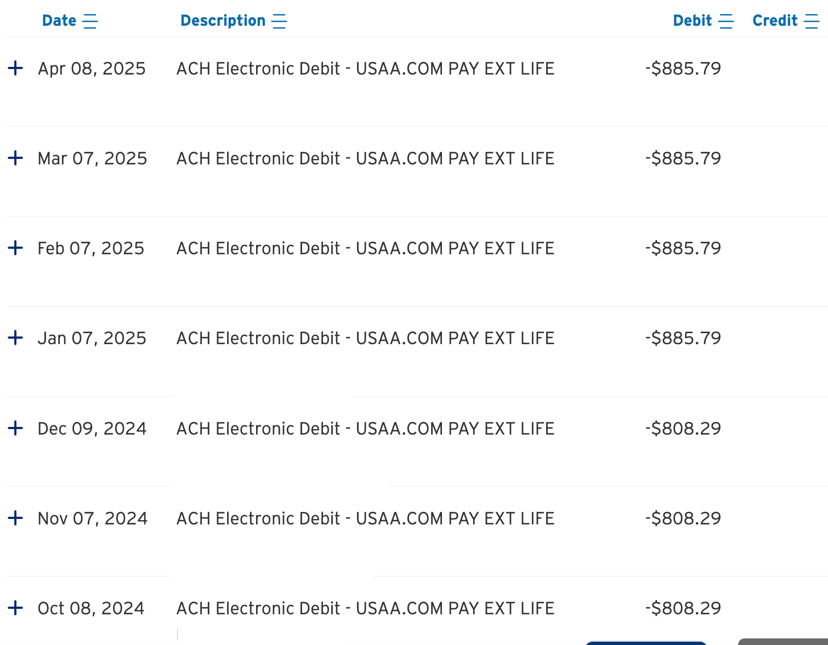Click the Apr 08, 2025 transaction description
The height and width of the screenshot is (645, 828).
point(365,69)
